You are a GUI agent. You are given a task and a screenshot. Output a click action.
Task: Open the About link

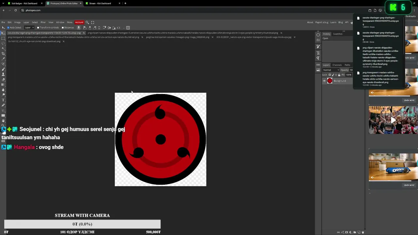(x=310, y=22)
